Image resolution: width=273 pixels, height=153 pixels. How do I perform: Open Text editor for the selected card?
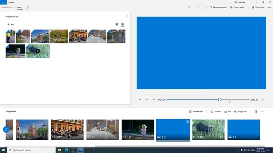[227, 112]
